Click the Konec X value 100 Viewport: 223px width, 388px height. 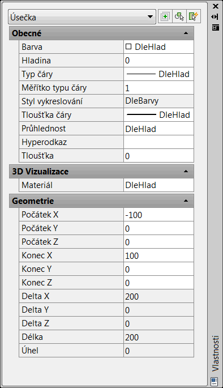(x=158, y=255)
